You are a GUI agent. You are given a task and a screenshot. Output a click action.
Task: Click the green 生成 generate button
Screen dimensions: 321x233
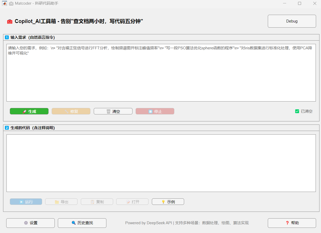29,111
